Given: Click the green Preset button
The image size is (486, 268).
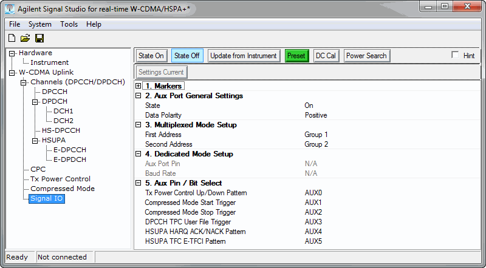Looking at the screenshot, I should coord(296,56).
